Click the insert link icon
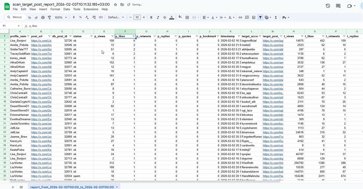 (x=240, y=17)
